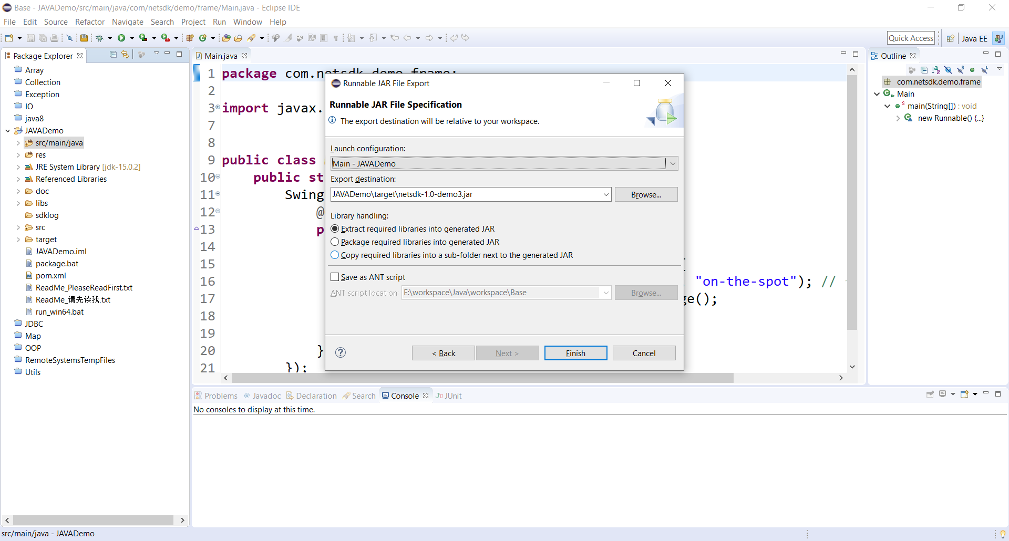The height and width of the screenshot is (541, 1009).
Task: Open the File menu
Action: click(9, 22)
